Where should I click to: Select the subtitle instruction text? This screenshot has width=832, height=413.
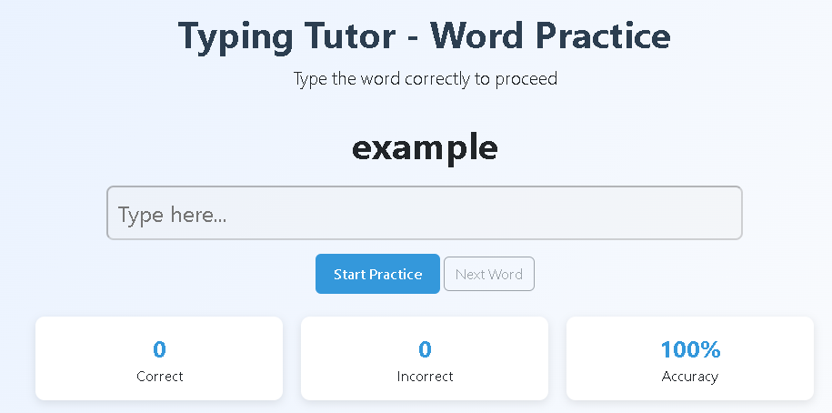point(425,79)
